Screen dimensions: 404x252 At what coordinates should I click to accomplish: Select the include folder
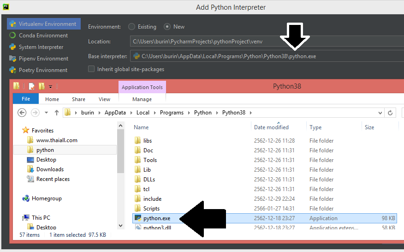148,198
